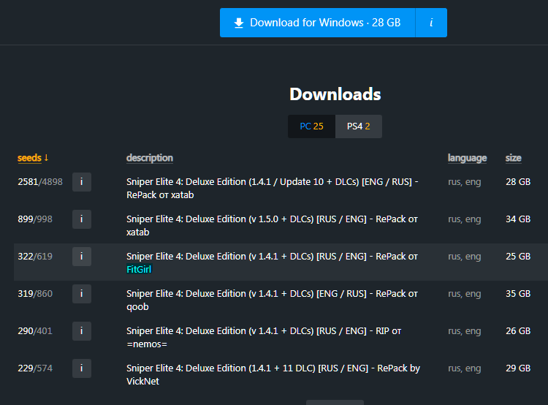Click the 25 GB size cell
The height and width of the screenshot is (405, 548).
518,257
